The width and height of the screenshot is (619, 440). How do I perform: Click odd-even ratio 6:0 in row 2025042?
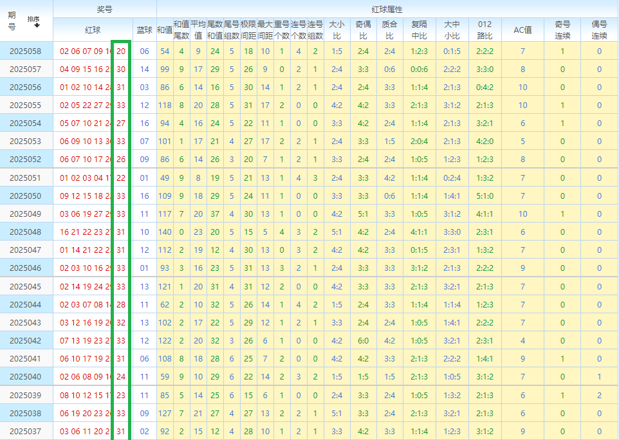(363, 340)
